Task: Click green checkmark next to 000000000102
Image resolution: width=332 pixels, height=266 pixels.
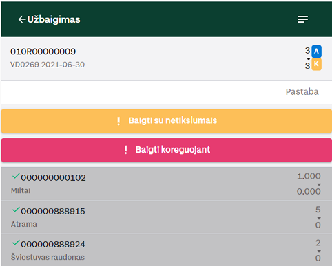Action: 16,176
